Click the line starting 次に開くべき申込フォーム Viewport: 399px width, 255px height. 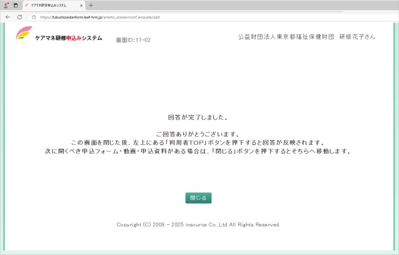(198, 151)
